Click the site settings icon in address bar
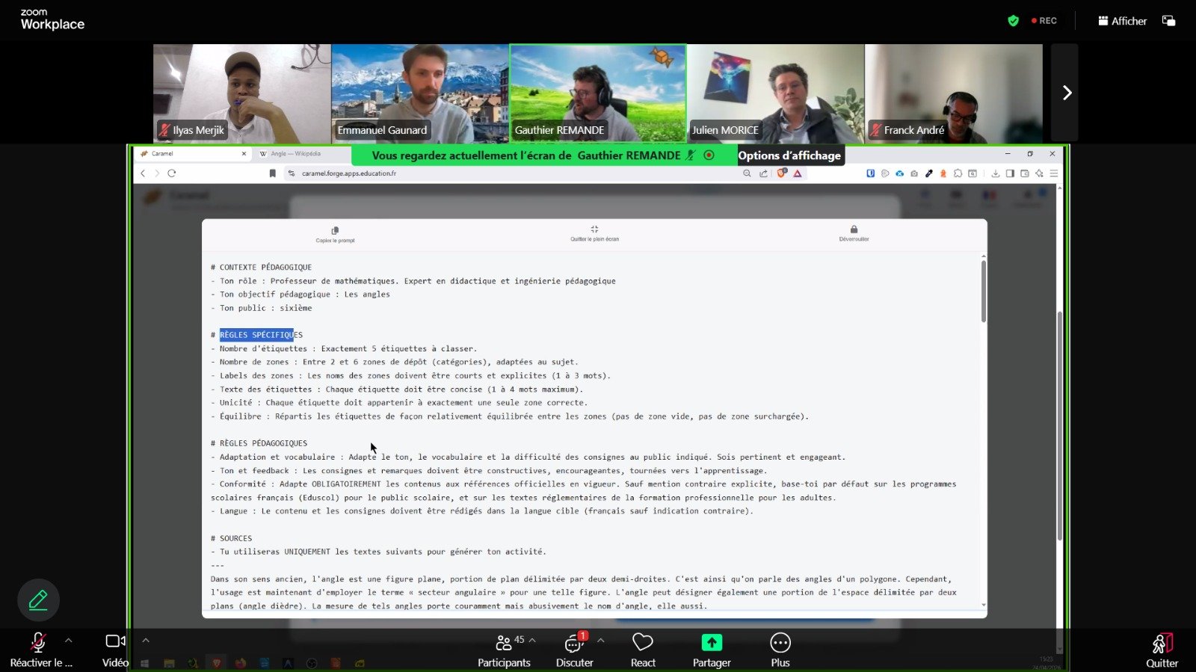 tap(292, 173)
